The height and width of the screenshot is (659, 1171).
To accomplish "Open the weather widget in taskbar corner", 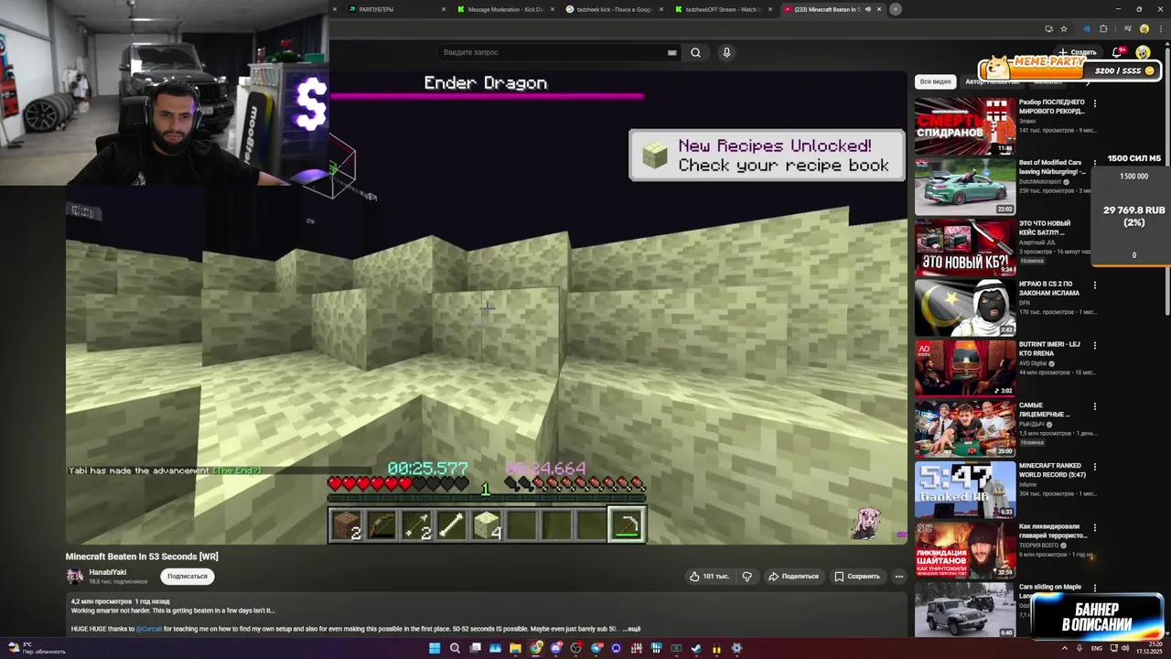I will [x=37, y=648].
